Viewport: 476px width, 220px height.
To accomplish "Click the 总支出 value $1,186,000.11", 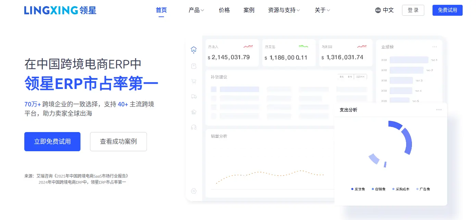I will point(286,58).
